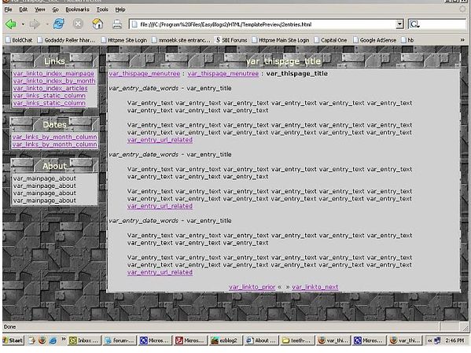This screenshot has width=471, height=353.
Task: Click the Start button
Action: point(13,340)
